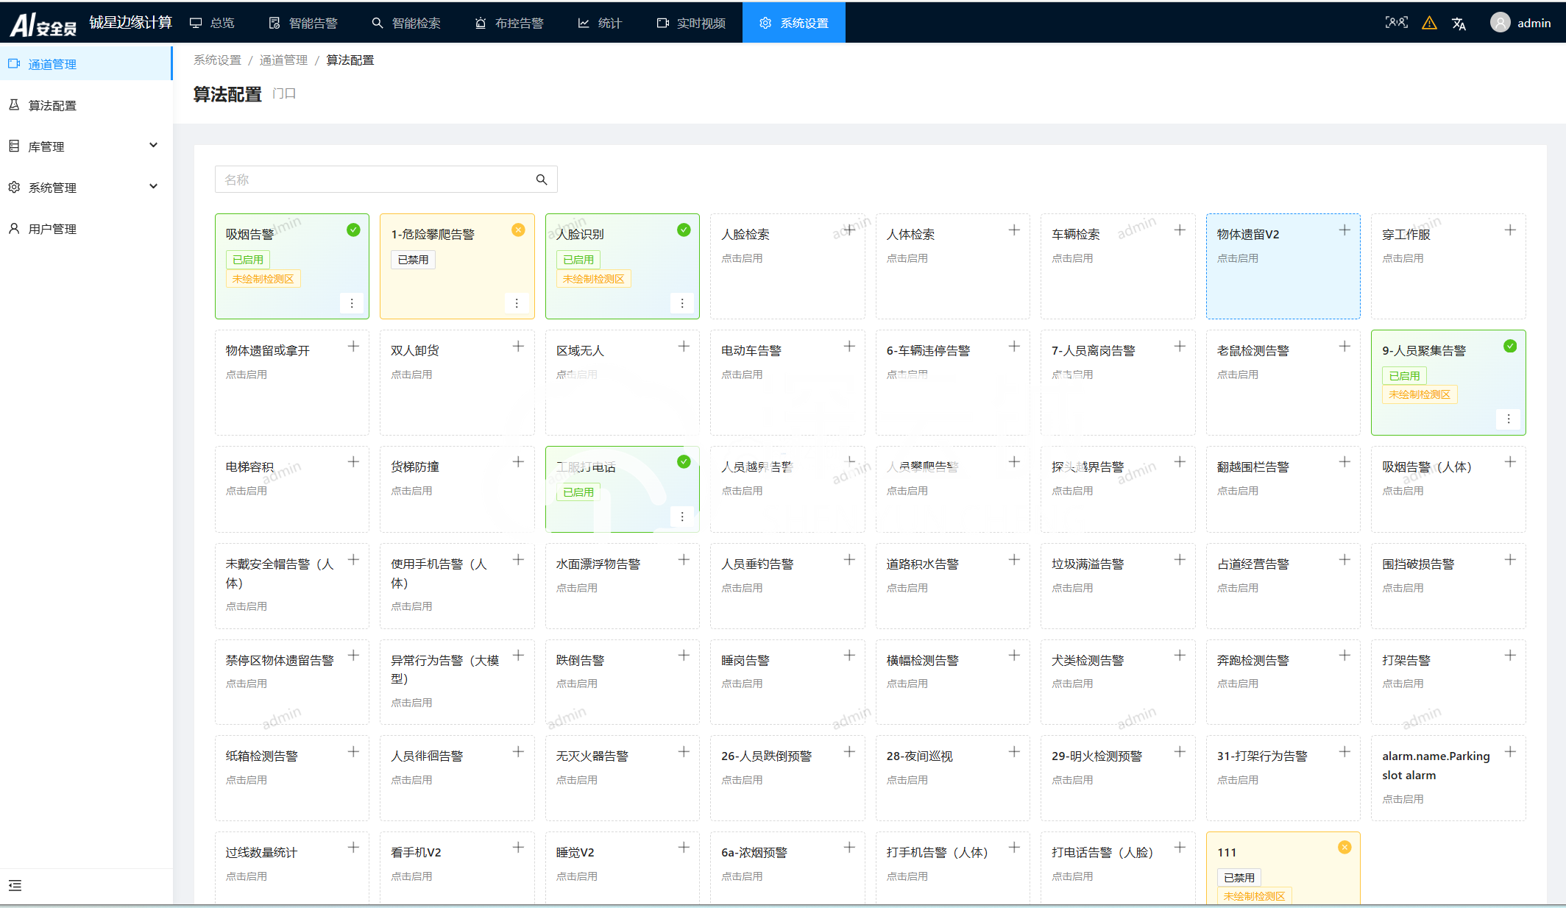Select 用户管理 in the sidebar

[86, 228]
